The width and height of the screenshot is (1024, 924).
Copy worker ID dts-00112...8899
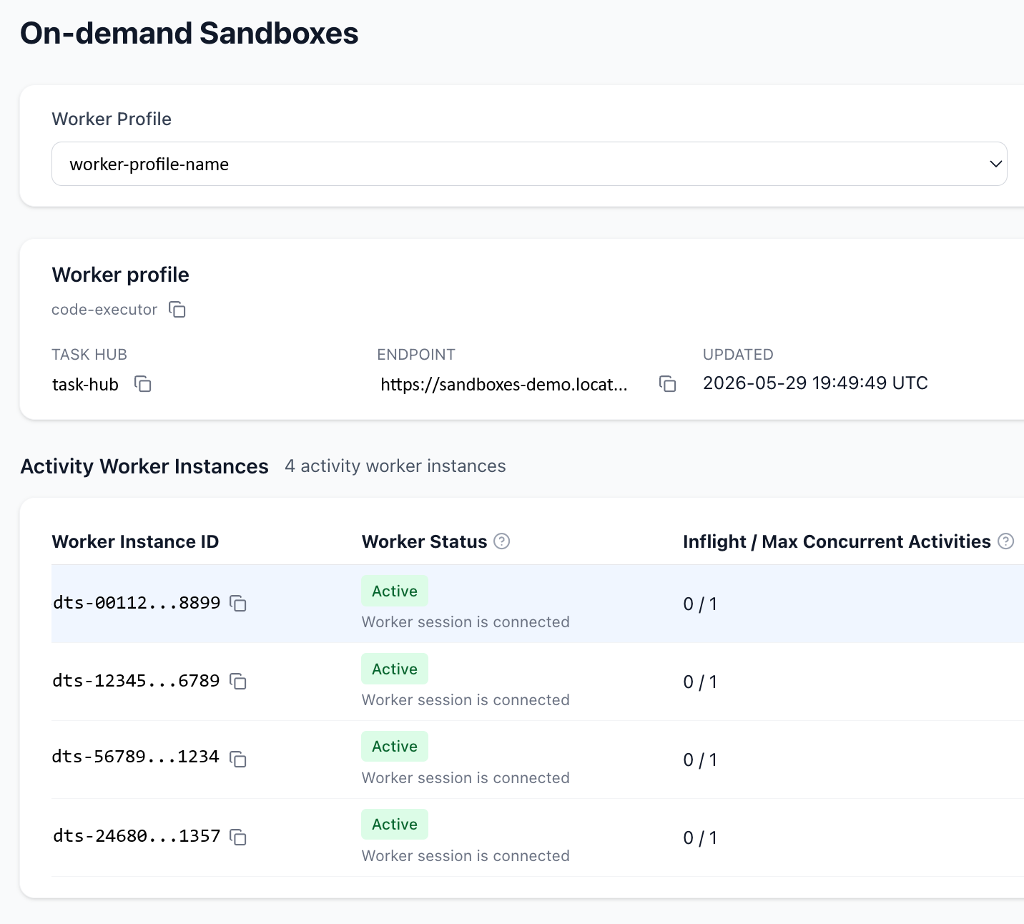pyautogui.click(x=238, y=604)
